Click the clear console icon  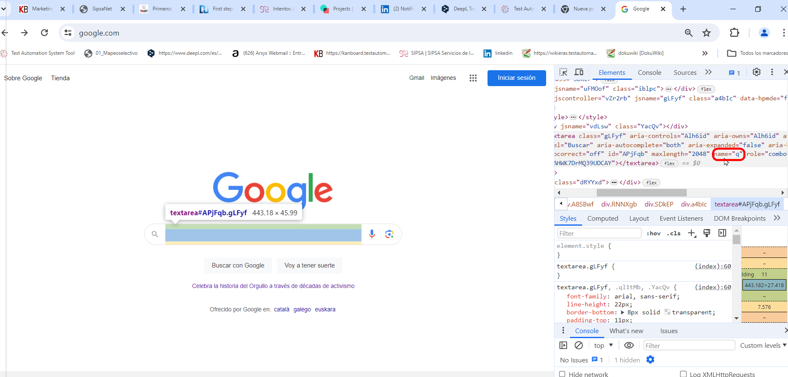[579, 345]
